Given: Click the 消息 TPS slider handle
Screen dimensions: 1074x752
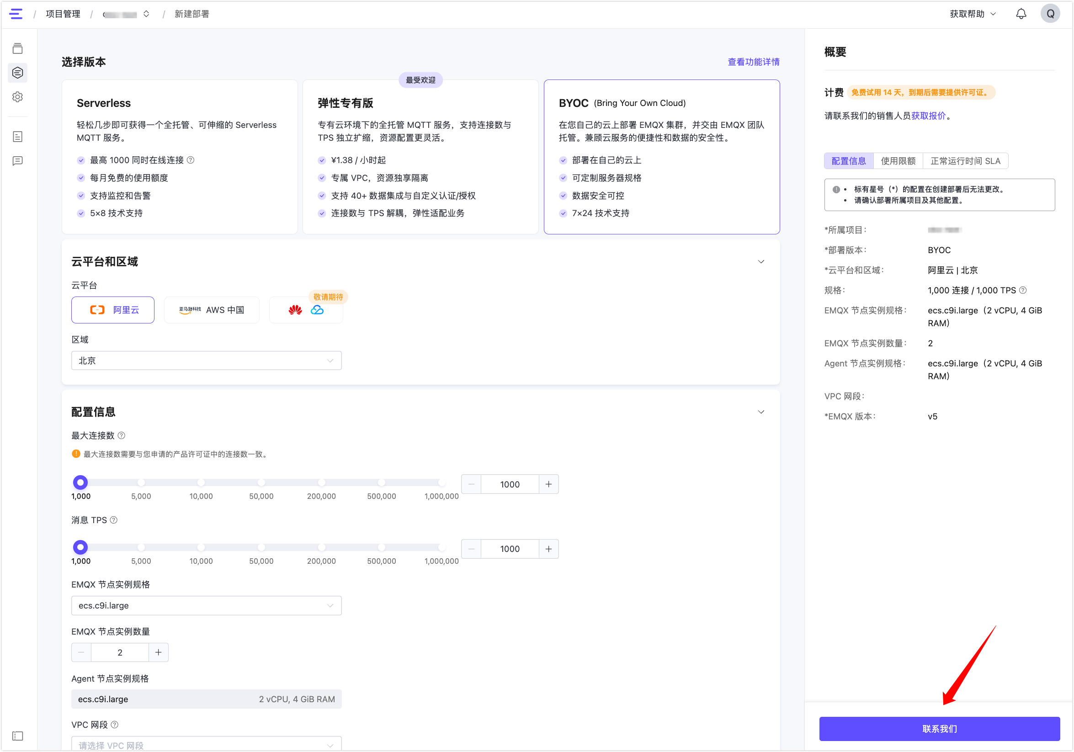Looking at the screenshot, I should [80, 547].
